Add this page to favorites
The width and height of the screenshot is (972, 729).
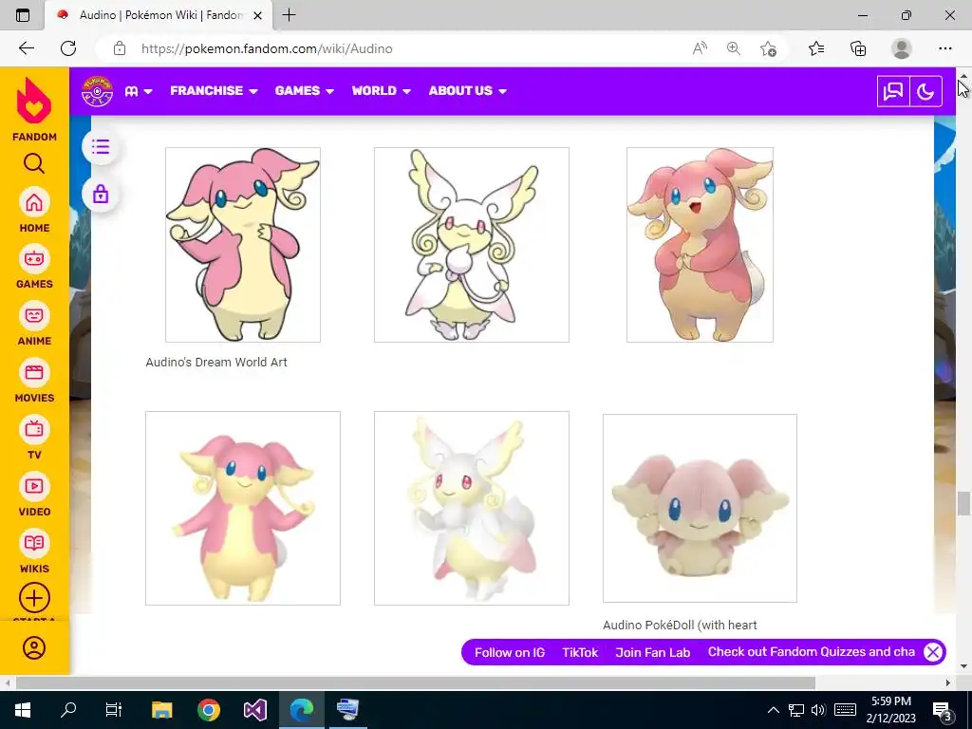pos(768,48)
